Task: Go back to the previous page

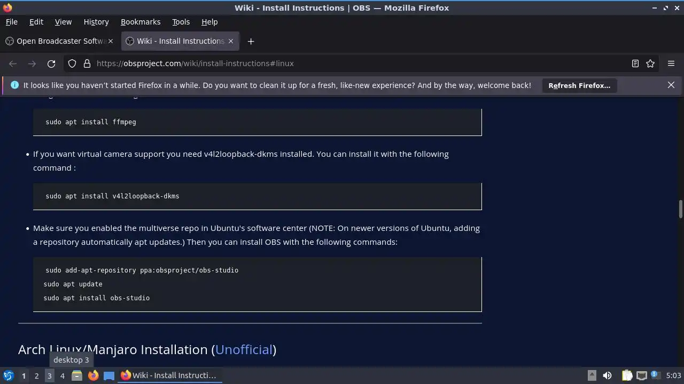Action: pos(13,63)
